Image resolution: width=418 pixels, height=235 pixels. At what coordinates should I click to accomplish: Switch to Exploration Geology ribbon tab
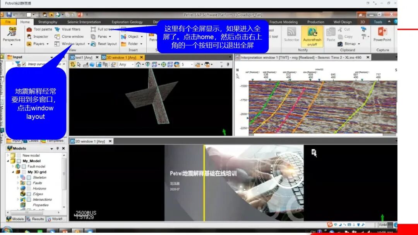[x=127, y=22]
